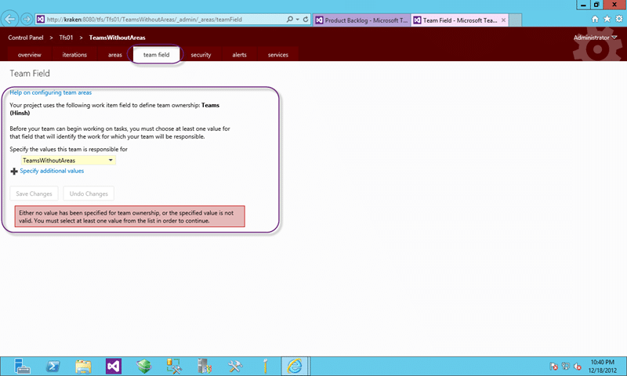Open the server tower taskbar icon
Viewport: 627px width, 376px height.
205,366
